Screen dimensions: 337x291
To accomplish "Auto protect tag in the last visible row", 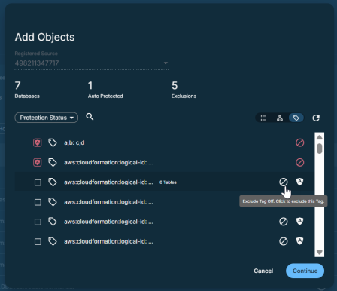I will coord(299,240).
